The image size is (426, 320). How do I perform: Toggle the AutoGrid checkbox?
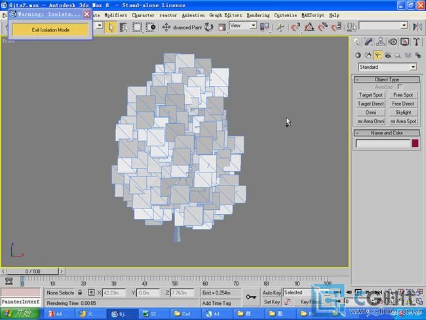[x=400, y=87]
